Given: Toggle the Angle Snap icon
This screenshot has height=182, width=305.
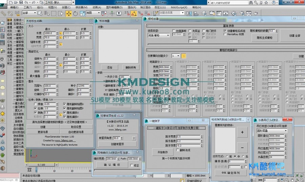Looking at the screenshot, I should point(134,14).
